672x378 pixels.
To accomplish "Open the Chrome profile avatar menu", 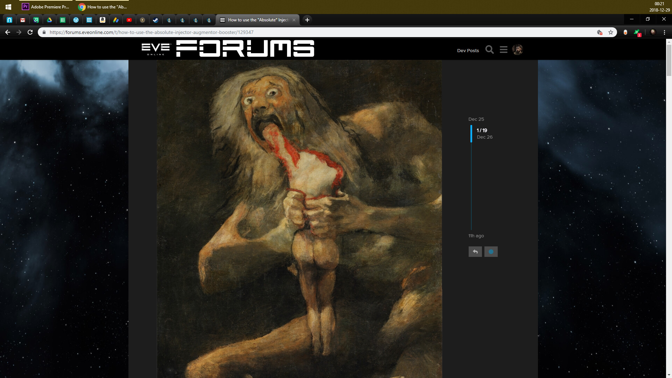I will tap(653, 32).
